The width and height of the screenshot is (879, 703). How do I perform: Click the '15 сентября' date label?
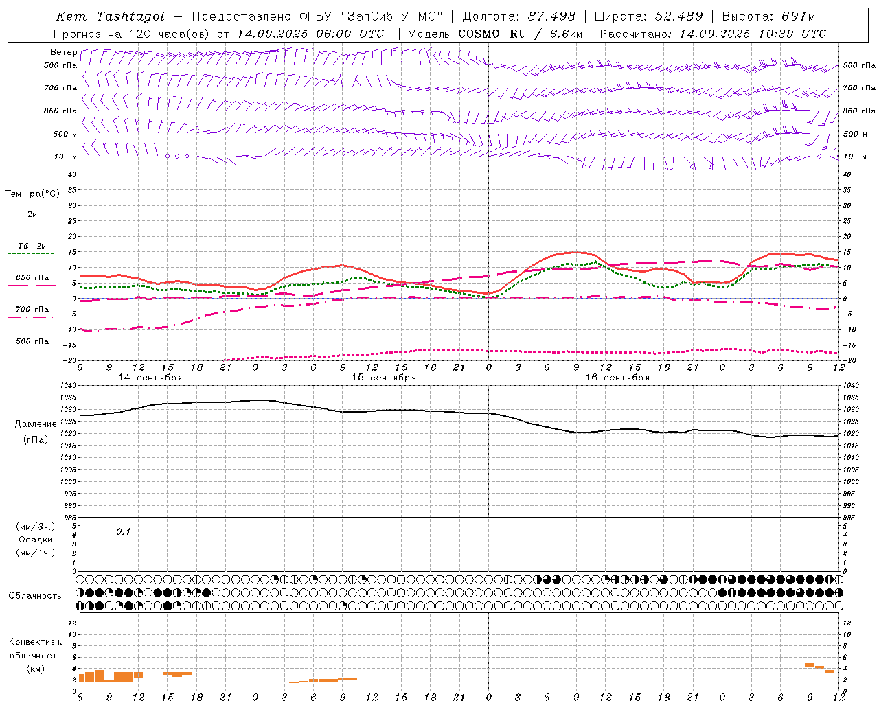pyautogui.click(x=384, y=378)
